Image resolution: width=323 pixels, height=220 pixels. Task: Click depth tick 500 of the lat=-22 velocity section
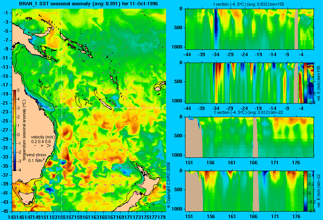[178, 190]
